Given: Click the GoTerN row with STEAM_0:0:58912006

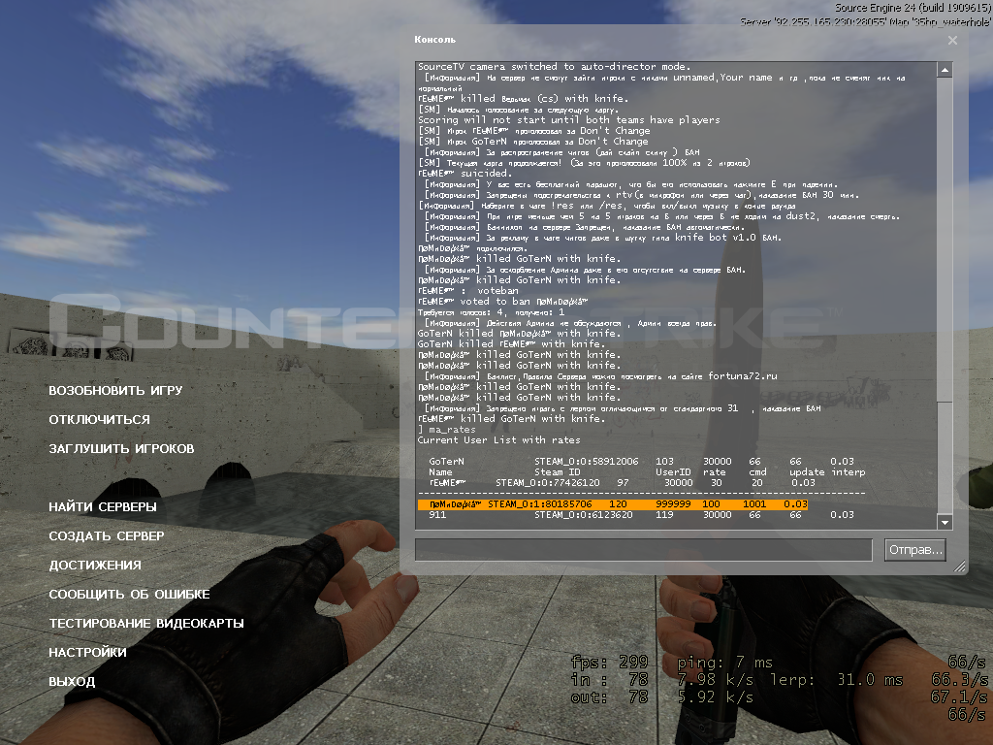Looking at the screenshot, I should click(x=642, y=461).
